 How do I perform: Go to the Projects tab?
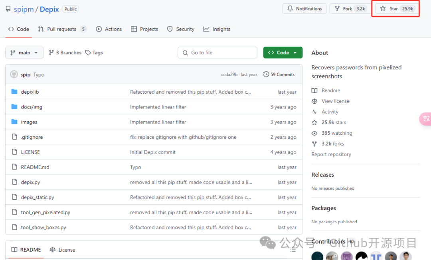[144, 29]
